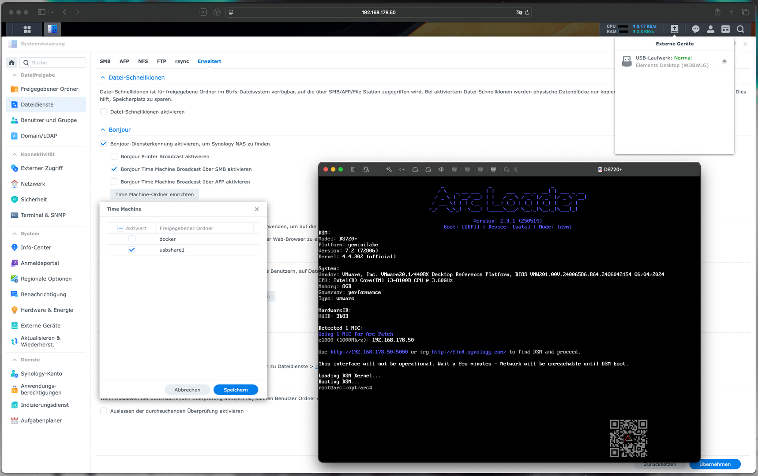Open the widgets panel icon
The height and width of the screenshot is (476, 758).
725,29
